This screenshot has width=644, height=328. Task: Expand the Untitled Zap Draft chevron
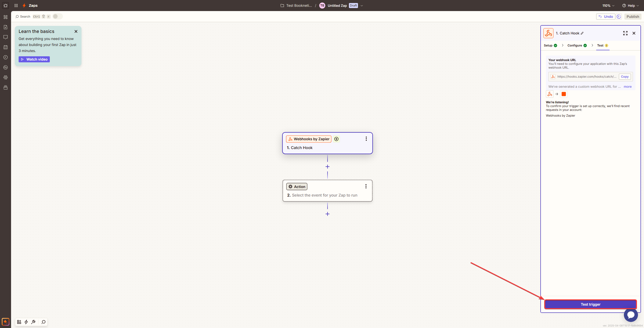pyautogui.click(x=362, y=6)
